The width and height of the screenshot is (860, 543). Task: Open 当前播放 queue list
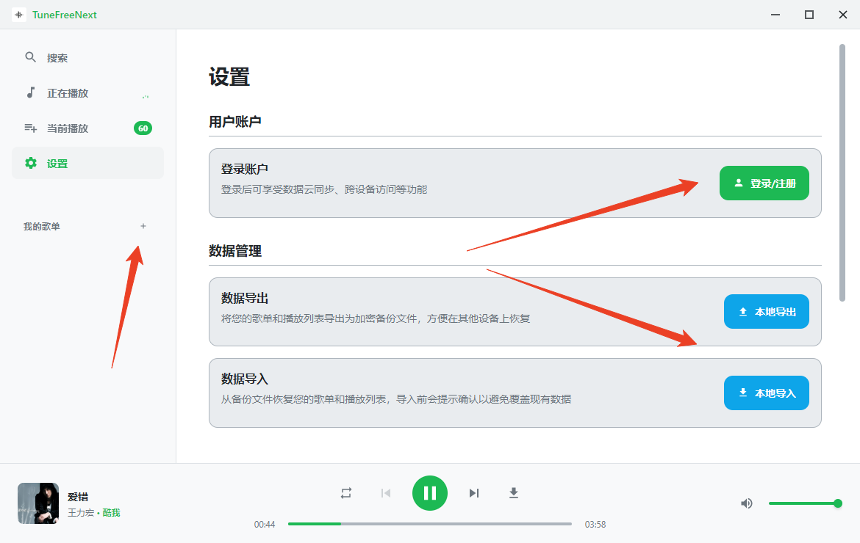click(68, 128)
